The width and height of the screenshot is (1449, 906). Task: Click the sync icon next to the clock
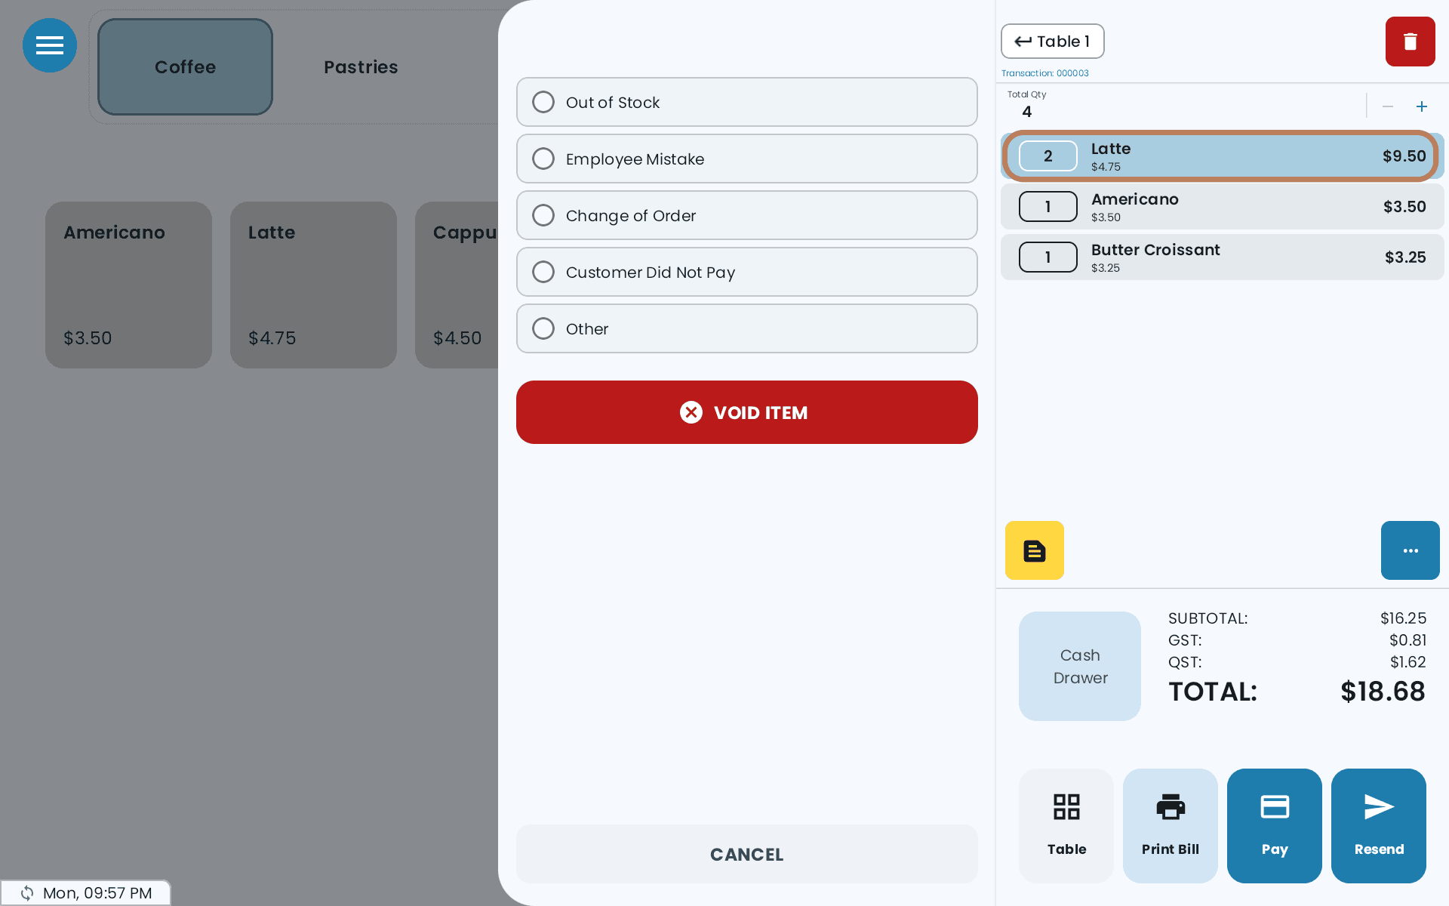[27, 893]
